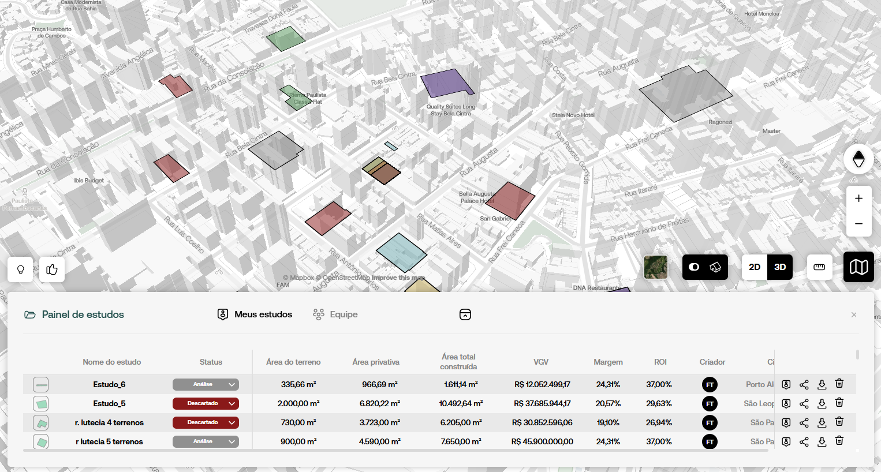Open the map layers panel button
881x472 pixels.
[x=858, y=267]
